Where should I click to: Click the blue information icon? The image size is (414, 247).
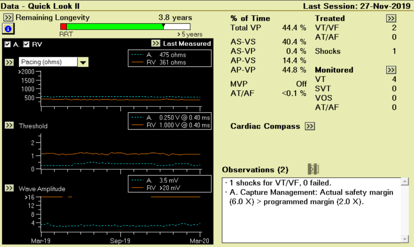coord(8,29)
